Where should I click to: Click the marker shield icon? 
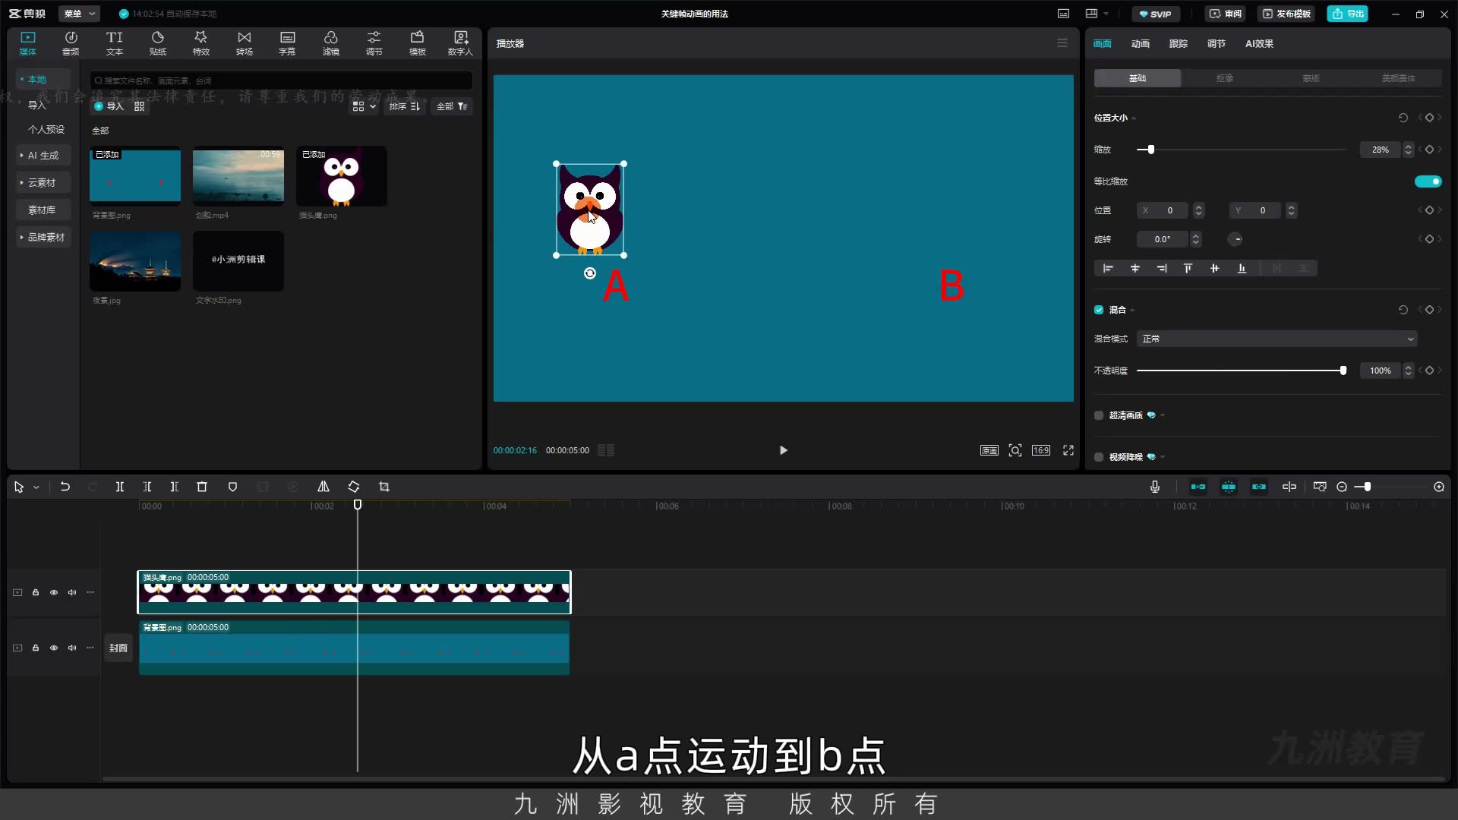click(x=233, y=487)
